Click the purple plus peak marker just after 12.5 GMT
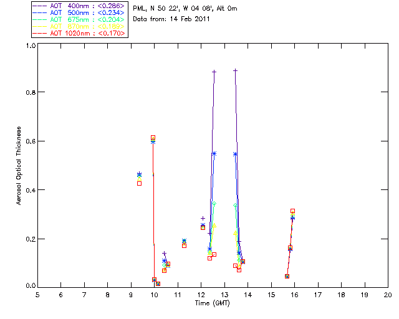 [214, 72]
